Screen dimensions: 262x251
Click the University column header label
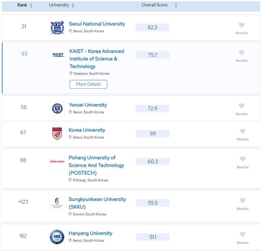[x=59, y=5]
